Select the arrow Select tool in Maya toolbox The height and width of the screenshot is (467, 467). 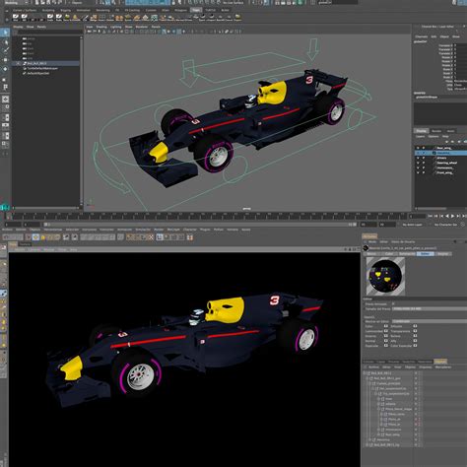click(5, 33)
